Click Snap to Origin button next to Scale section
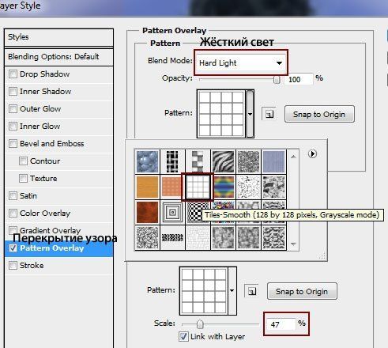The image size is (388, 348). (x=302, y=291)
